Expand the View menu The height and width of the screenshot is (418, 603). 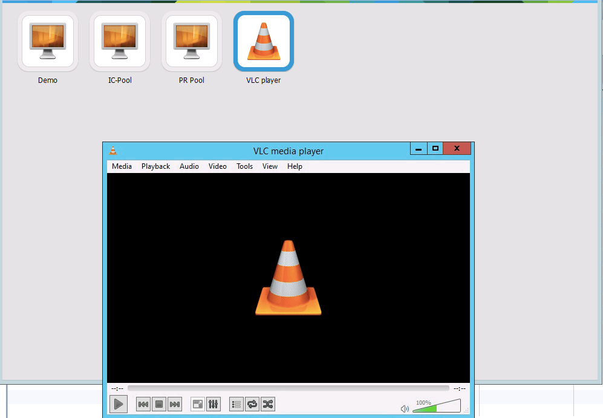click(270, 166)
